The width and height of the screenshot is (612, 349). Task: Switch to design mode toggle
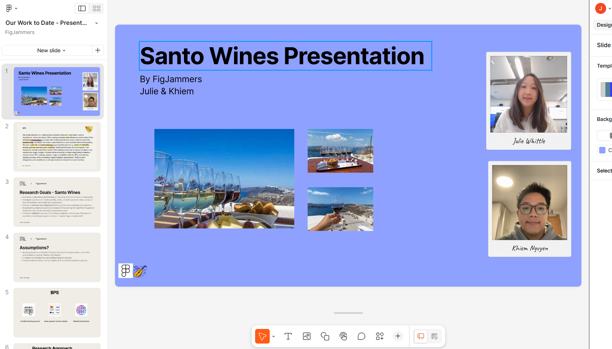coord(435,336)
